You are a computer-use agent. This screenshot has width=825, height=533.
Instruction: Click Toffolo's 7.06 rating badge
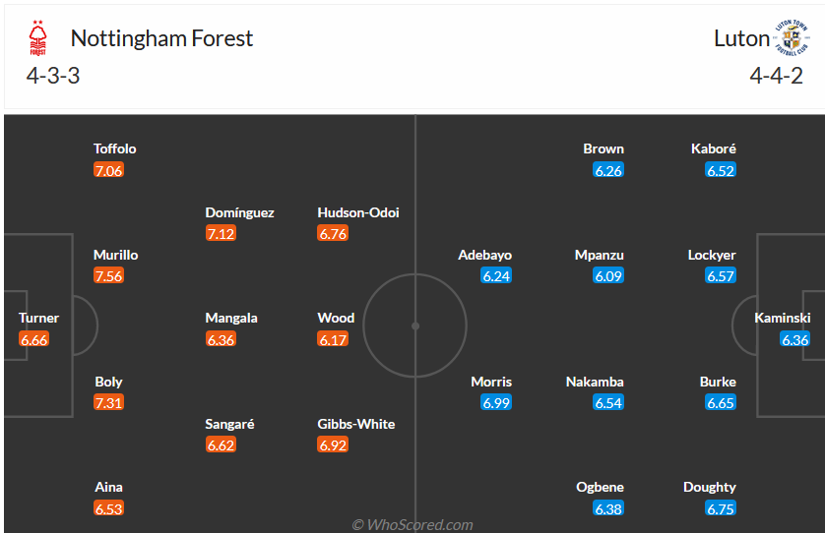click(x=108, y=171)
